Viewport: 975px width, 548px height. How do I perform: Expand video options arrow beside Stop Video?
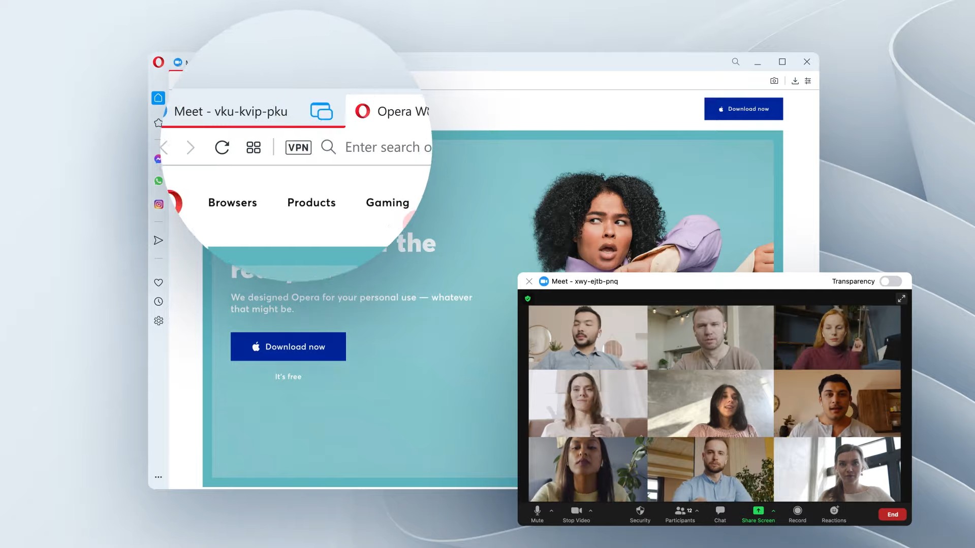(x=590, y=510)
